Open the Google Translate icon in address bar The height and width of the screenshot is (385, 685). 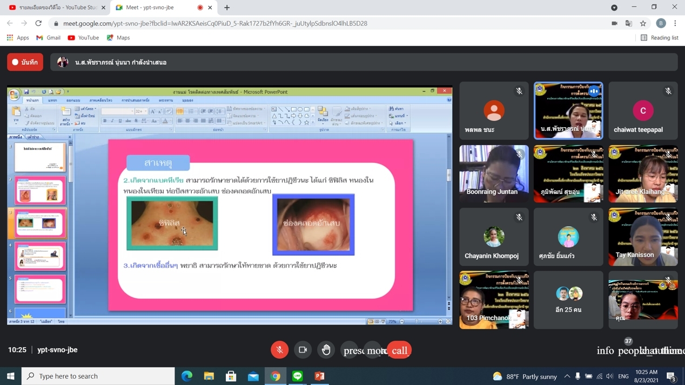click(x=628, y=23)
